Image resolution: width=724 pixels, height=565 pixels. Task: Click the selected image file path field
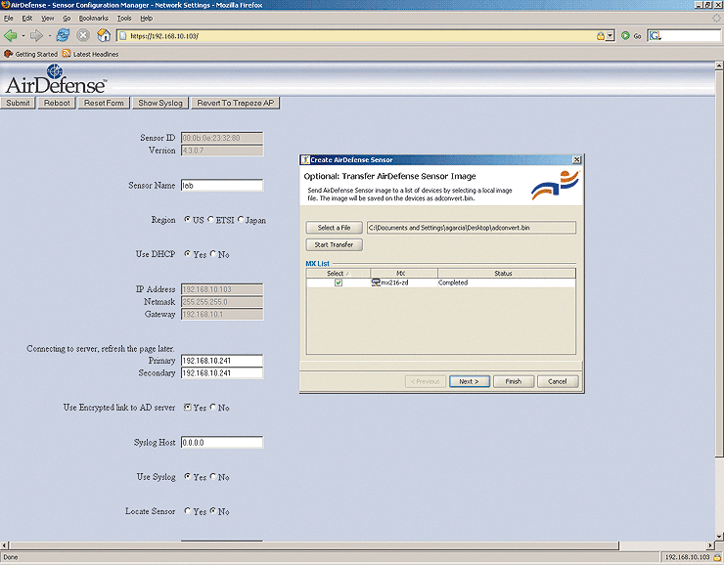click(x=471, y=228)
